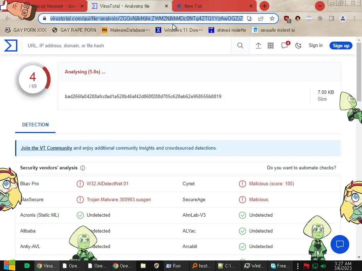Click Do you want to automate checks?
This screenshot has width=362, height=271.
pyautogui.click(x=302, y=168)
